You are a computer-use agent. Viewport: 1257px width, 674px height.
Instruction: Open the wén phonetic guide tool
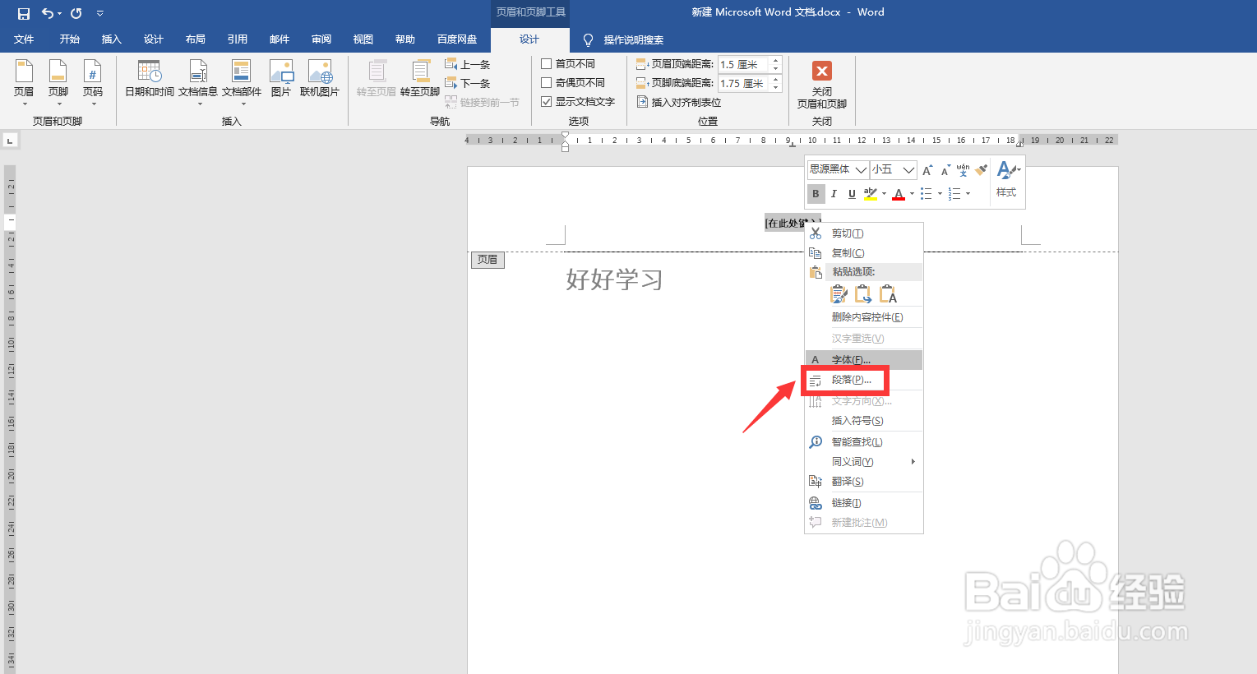963,170
